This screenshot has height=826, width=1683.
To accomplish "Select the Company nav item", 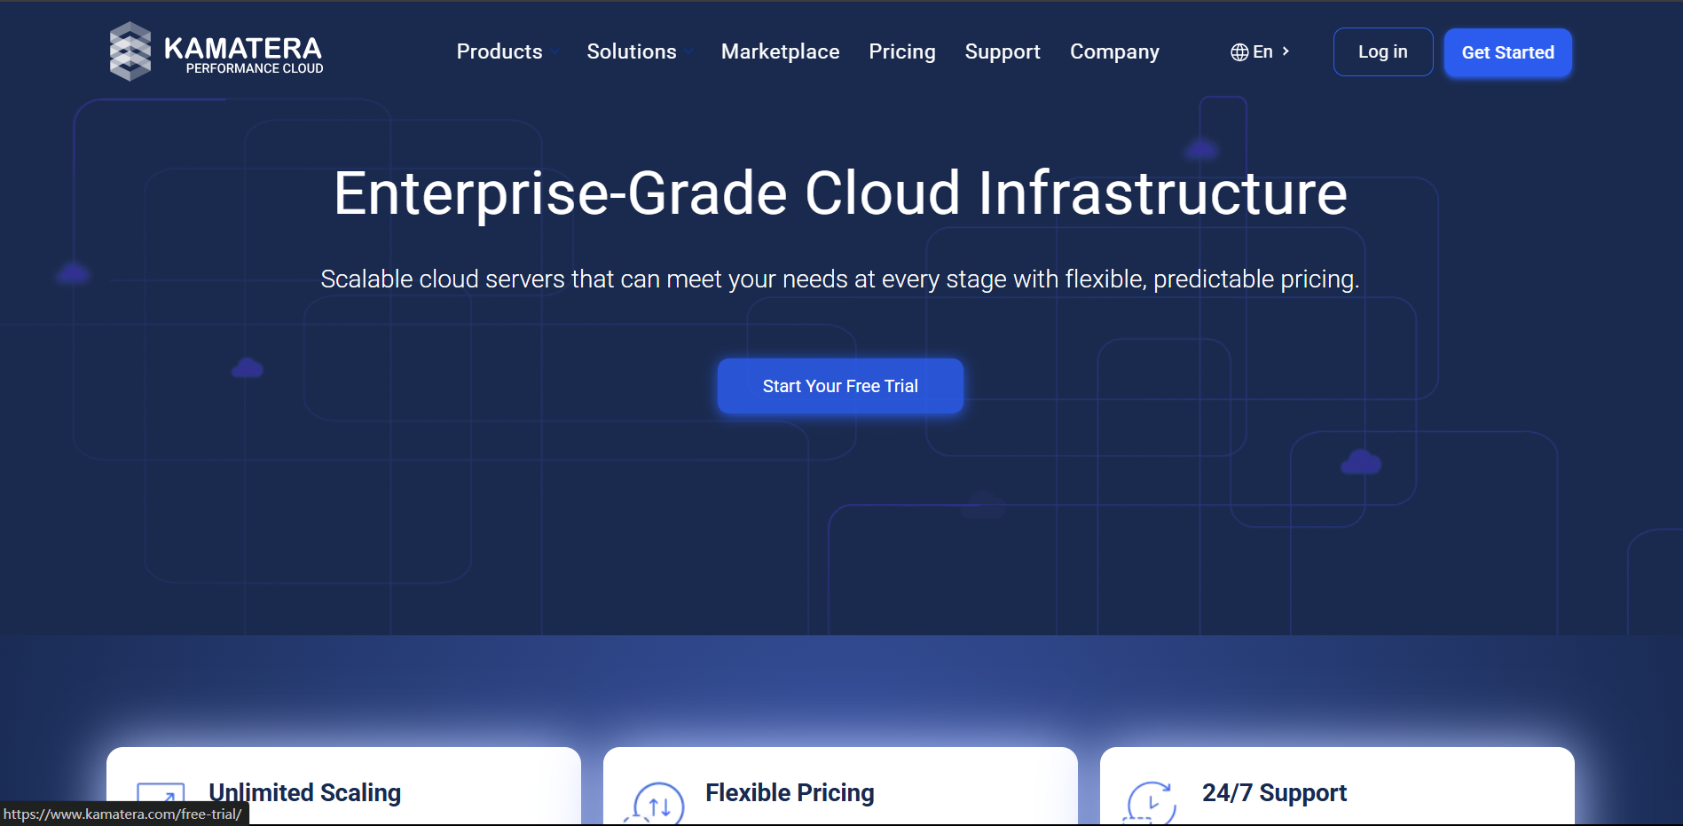I will click(x=1113, y=51).
